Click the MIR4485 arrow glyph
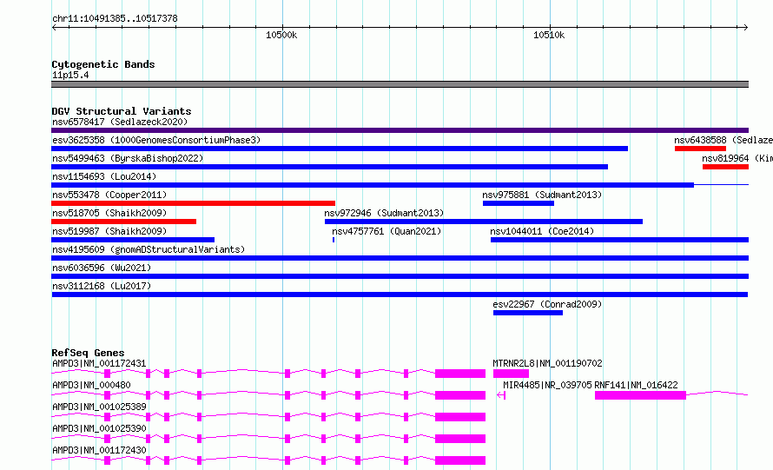Image resolution: width=773 pixels, height=470 pixels. 501,395
